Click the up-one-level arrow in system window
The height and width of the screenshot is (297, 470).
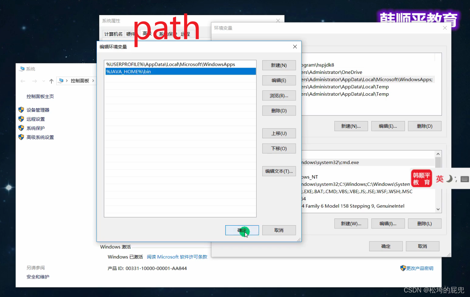click(x=51, y=81)
